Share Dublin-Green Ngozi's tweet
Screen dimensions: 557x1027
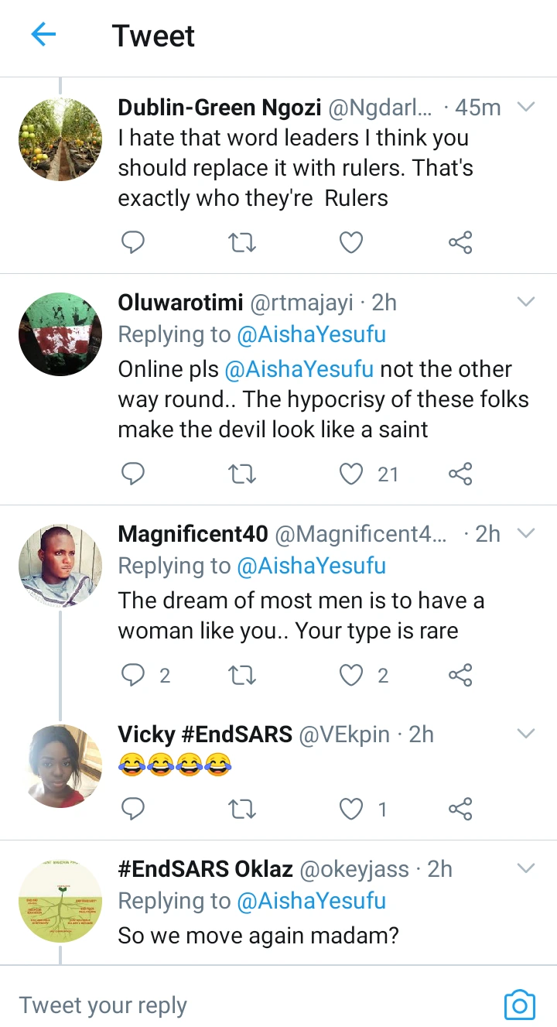460,243
